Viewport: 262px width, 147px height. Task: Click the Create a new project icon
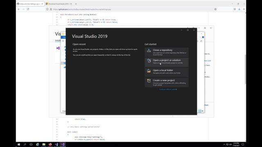click(x=149, y=81)
